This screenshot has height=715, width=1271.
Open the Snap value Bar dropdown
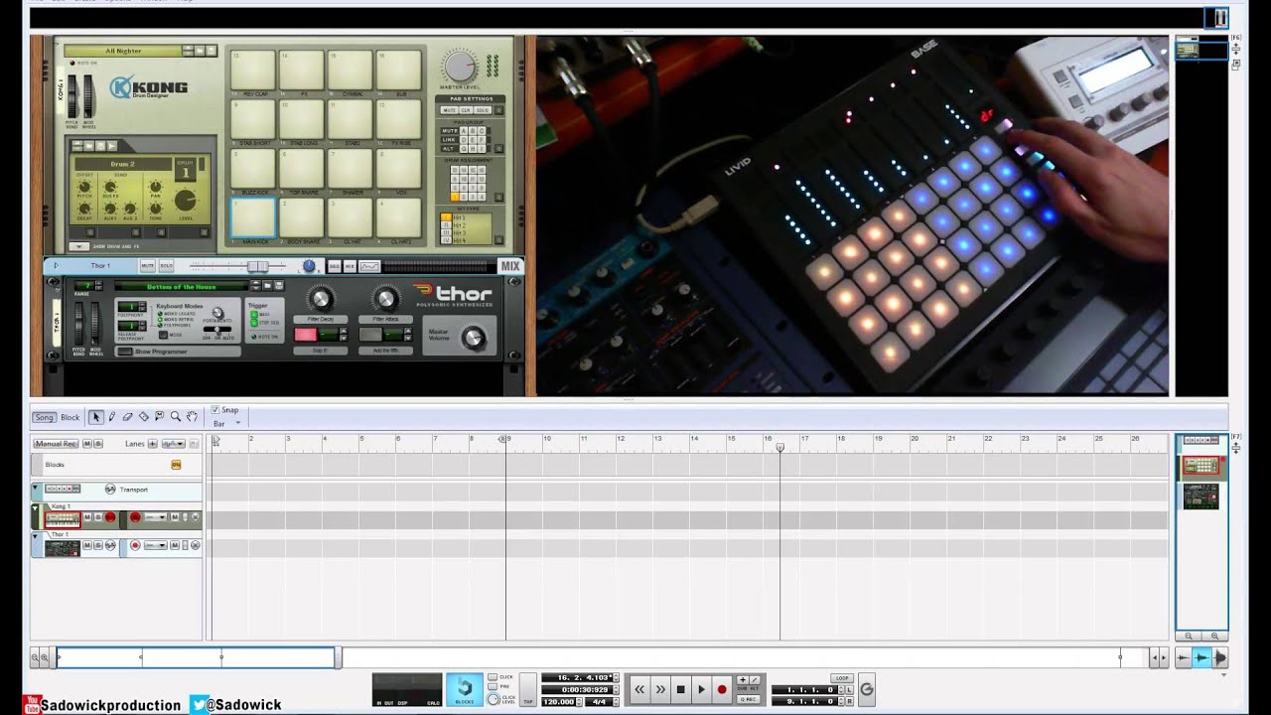(x=227, y=424)
